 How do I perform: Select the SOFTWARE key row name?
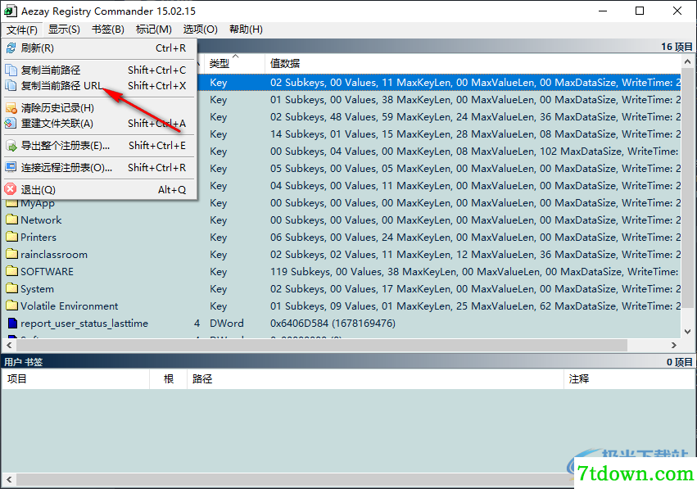(x=48, y=271)
